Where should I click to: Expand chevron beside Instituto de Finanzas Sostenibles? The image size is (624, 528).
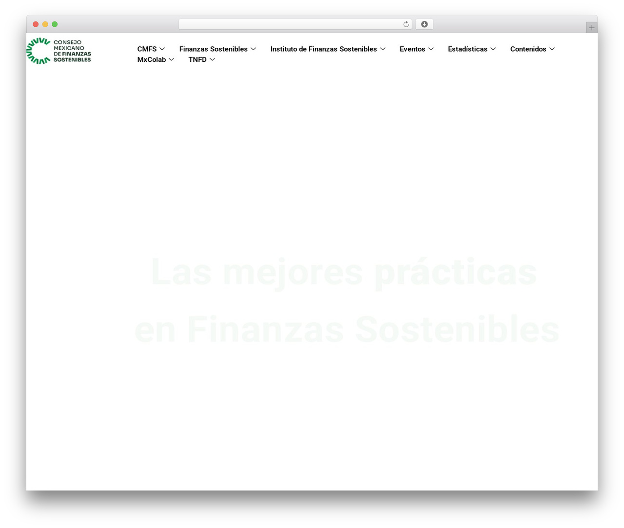tap(383, 49)
